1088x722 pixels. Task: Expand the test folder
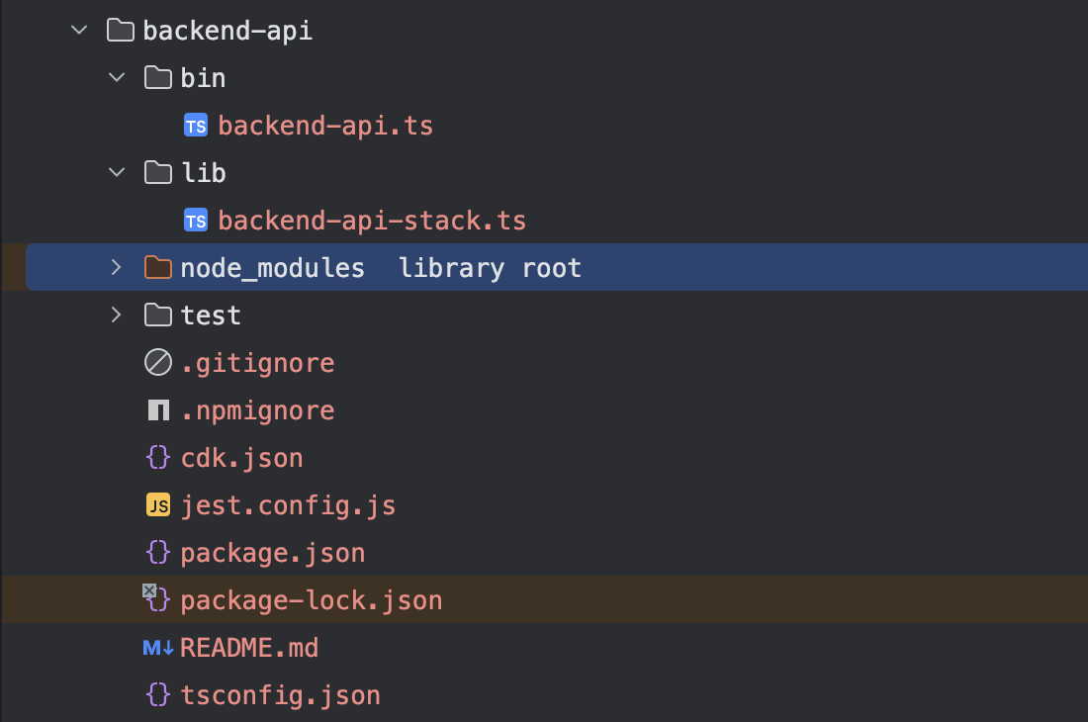click(x=117, y=316)
